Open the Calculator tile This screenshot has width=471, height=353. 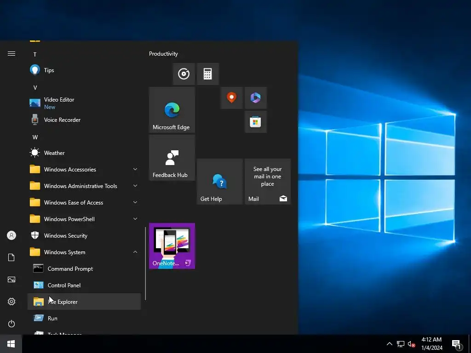(x=208, y=74)
